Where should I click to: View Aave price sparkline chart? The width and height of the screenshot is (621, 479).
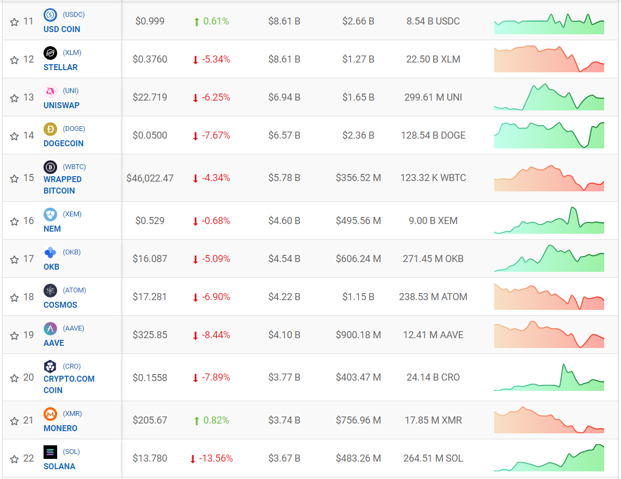pos(549,334)
